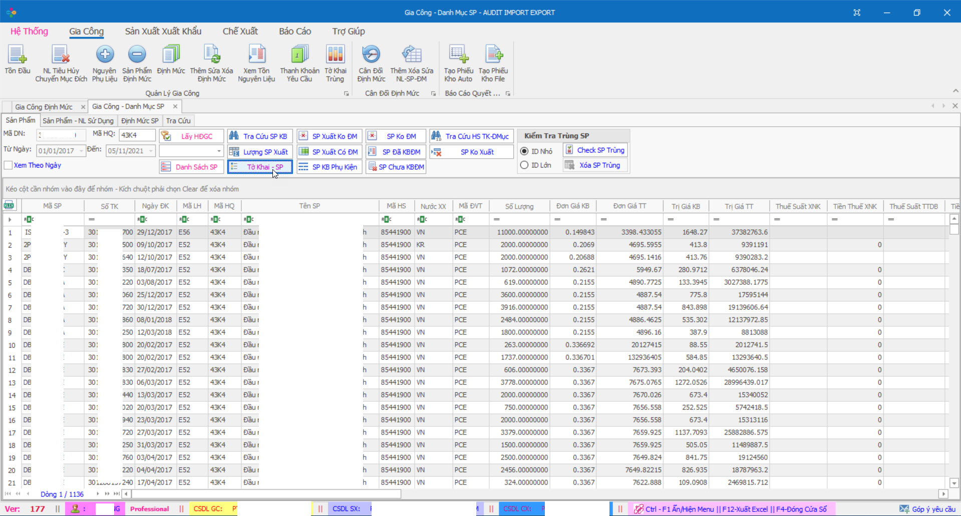Select the ID Lớn radio option
961x516 pixels.
[524, 165]
